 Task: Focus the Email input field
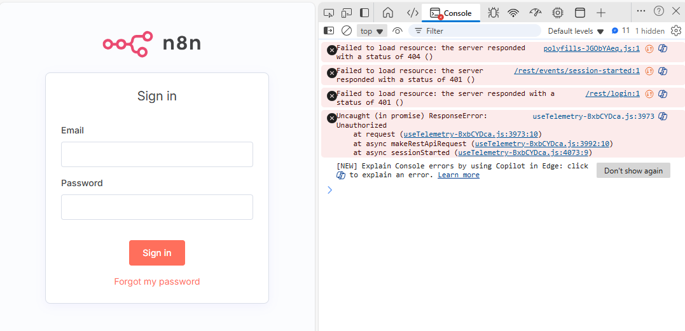[x=157, y=154]
